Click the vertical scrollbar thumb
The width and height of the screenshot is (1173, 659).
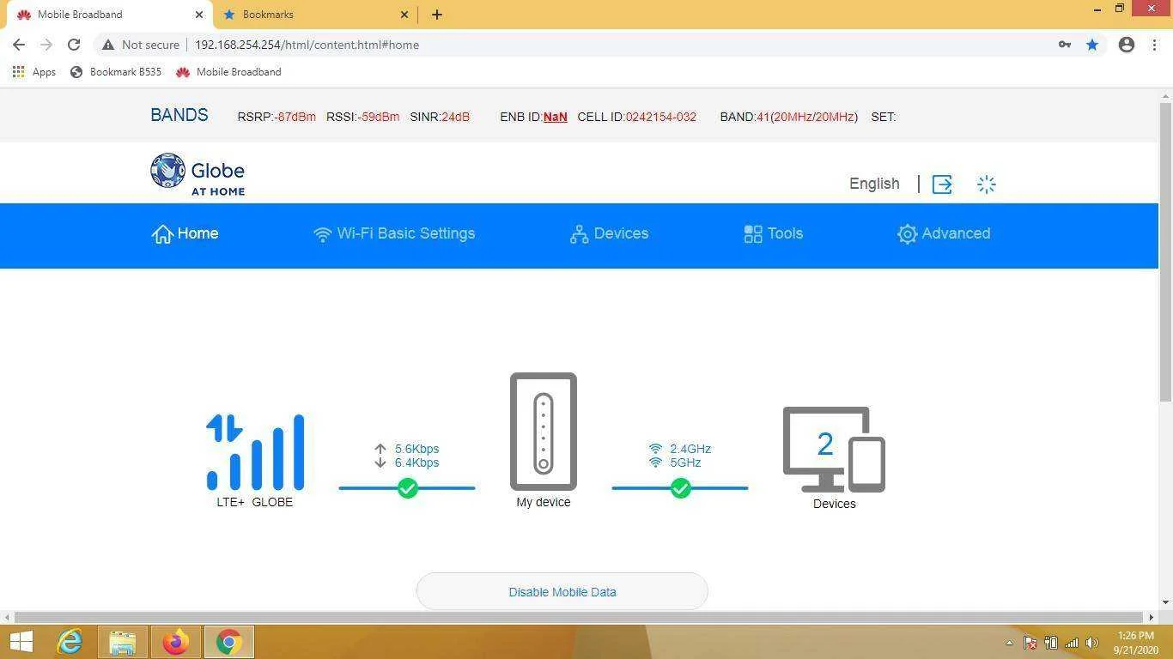[x=1165, y=251]
